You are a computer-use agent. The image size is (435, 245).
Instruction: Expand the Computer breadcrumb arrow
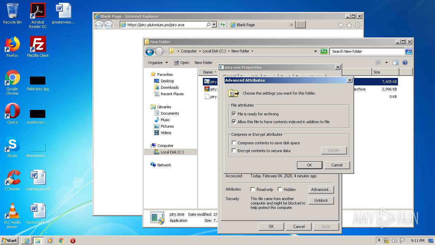200,51
